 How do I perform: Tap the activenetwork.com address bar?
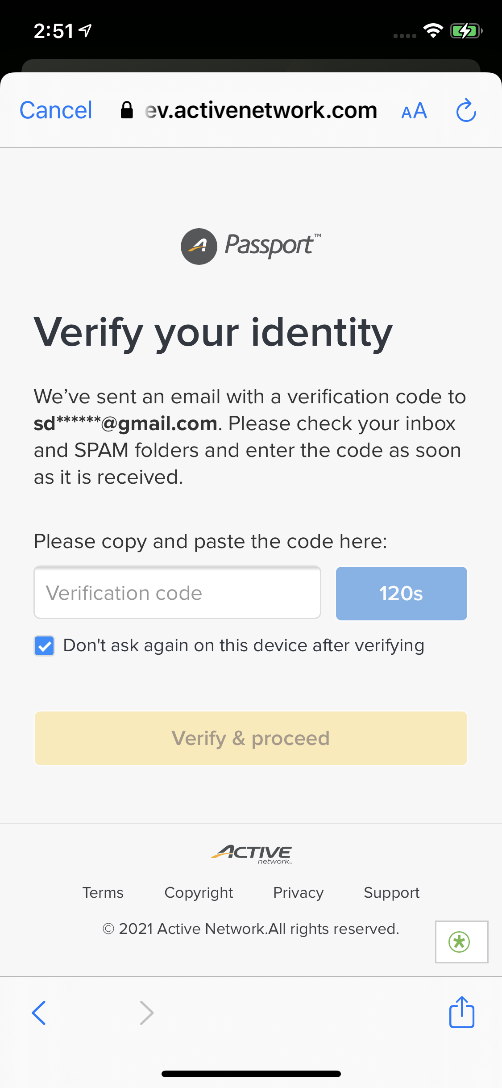click(x=261, y=110)
